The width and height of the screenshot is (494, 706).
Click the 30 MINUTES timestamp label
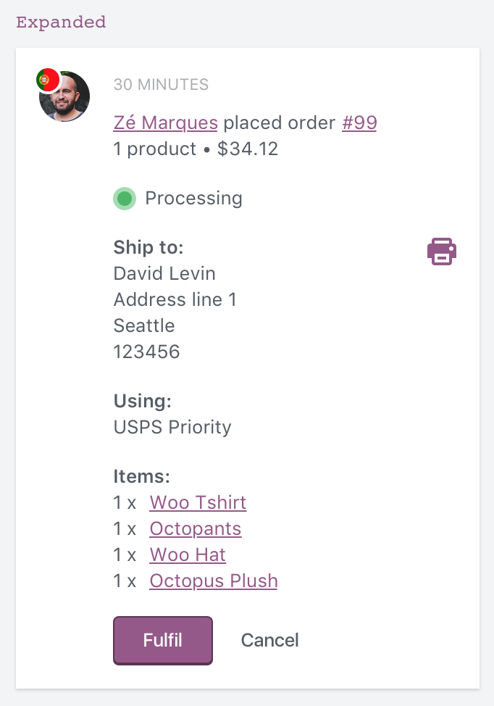(x=161, y=85)
